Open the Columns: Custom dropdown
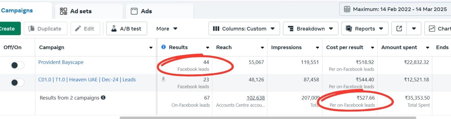The image size is (451, 119). 244,28
